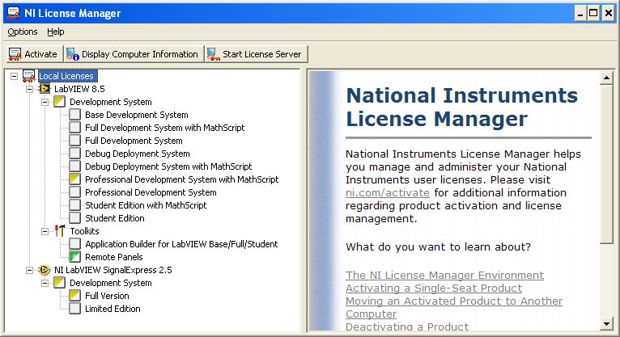This screenshot has width=620, height=337.
Task: Click the help pane scroll up arrow
Action: pyautogui.click(x=606, y=78)
